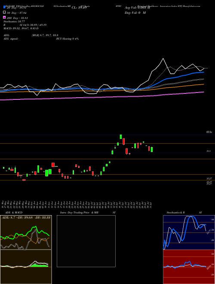Image resolution: width=215 pixels, height=284 pixels.
Task: Click the white 50 Day EMA swatch
Action: [4, 12]
